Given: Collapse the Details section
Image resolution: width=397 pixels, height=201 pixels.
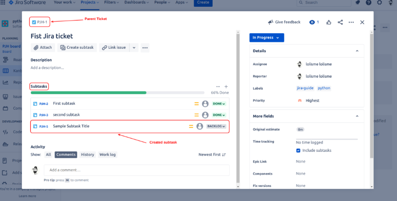Looking at the screenshot, I should pos(357,51).
